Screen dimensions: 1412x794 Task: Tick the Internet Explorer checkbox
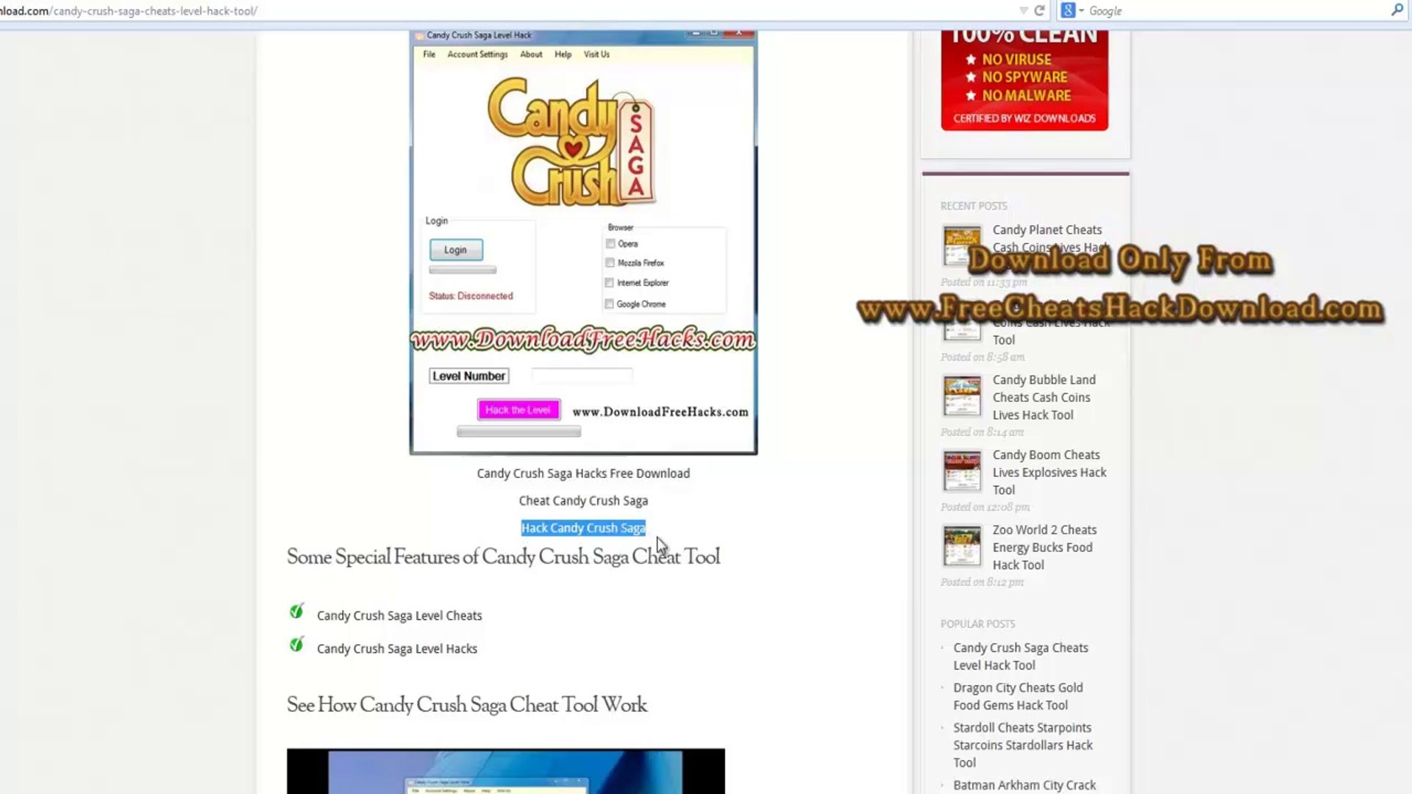point(609,282)
